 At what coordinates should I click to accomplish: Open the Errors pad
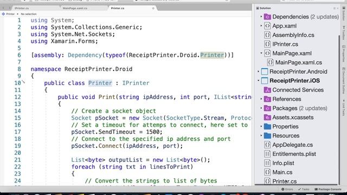(287, 189)
